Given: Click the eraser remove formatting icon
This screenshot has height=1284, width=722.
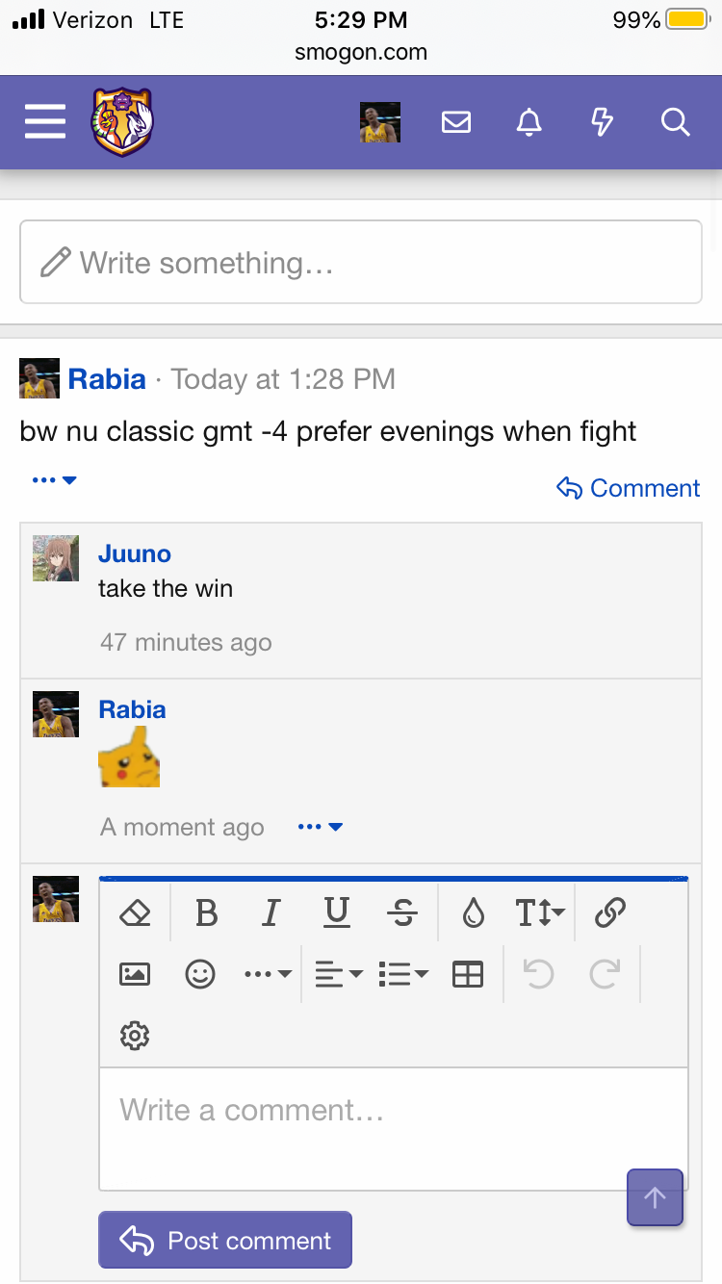Looking at the screenshot, I should point(135,912).
